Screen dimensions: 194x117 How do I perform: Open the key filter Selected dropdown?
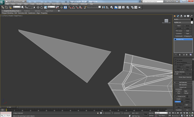pyautogui.click(x=161, y=113)
